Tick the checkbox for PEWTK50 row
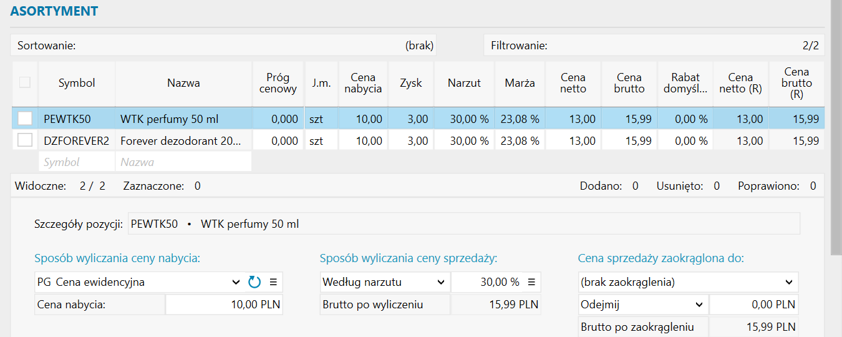The height and width of the screenshot is (337, 842). click(25, 118)
